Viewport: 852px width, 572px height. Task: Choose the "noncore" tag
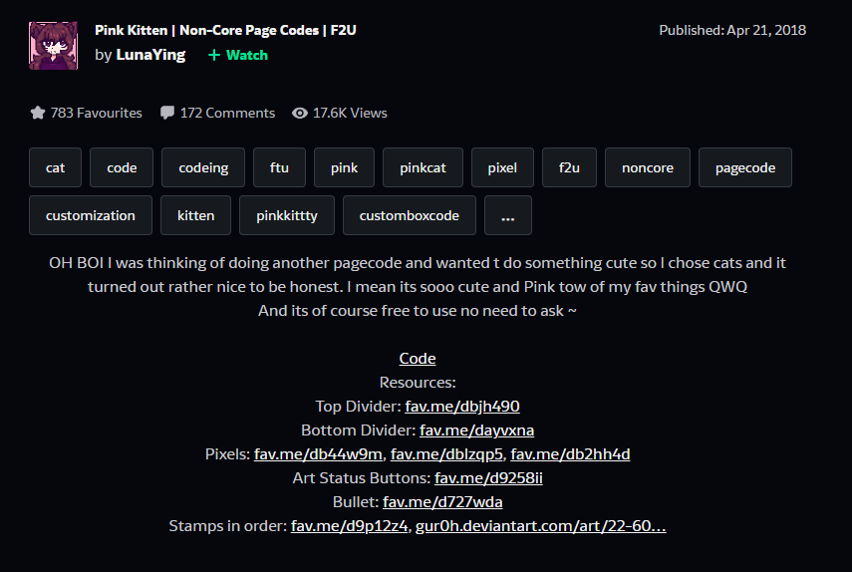648,167
